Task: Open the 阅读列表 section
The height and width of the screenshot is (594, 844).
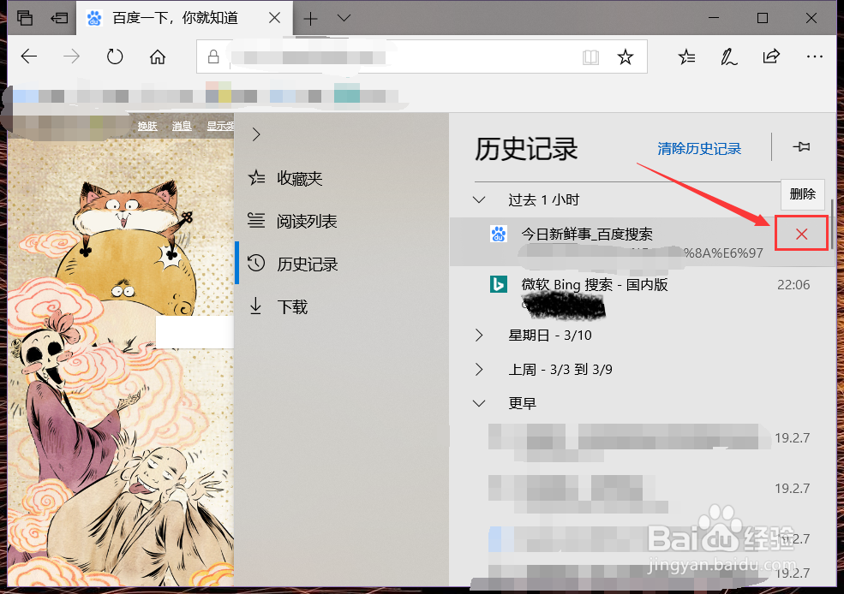Action: click(341, 222)
